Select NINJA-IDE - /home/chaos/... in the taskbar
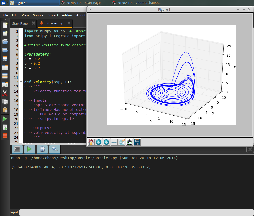 pyautogui.click(x=136, y=3)
